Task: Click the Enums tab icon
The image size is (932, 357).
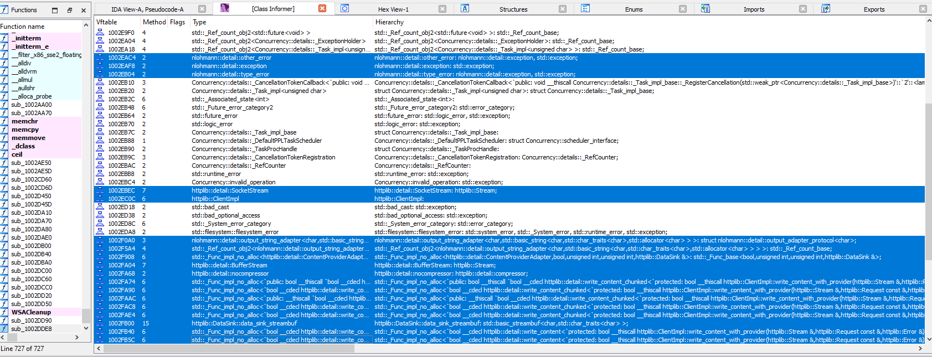Action: (x=585, y=8)
